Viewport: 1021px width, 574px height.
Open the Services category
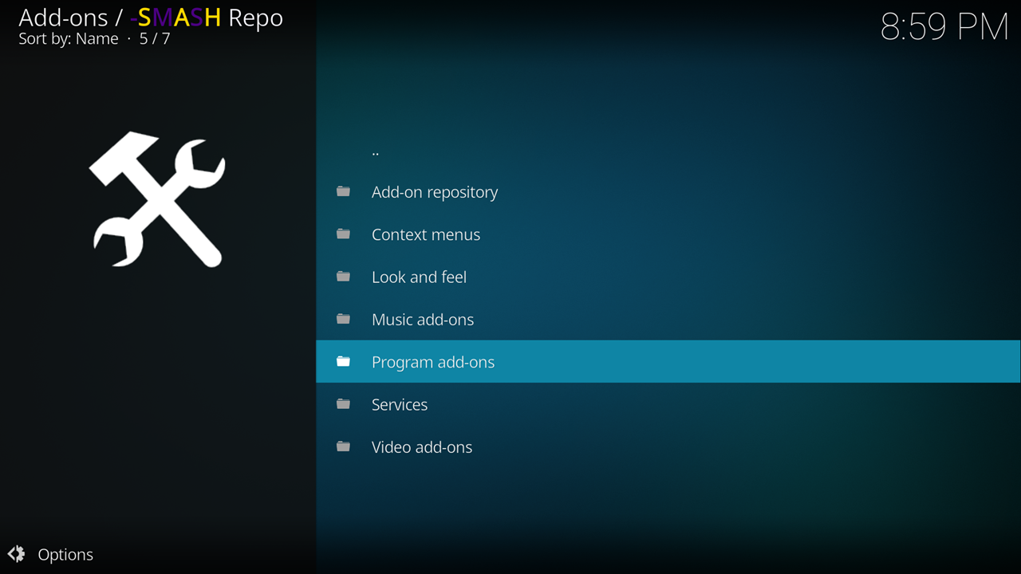(399, 405)
